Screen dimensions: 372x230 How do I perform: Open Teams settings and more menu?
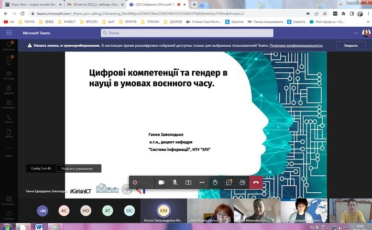356,33
